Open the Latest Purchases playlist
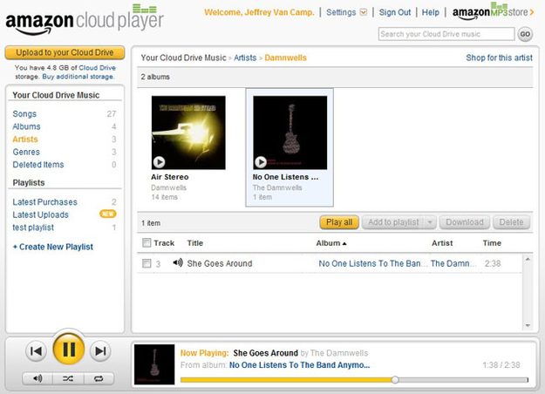The image size is (545, 394). 44,202
